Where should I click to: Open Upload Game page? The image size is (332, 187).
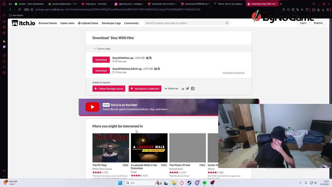[88, 23]
